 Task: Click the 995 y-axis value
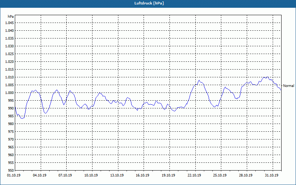click(x=11, y=100)
